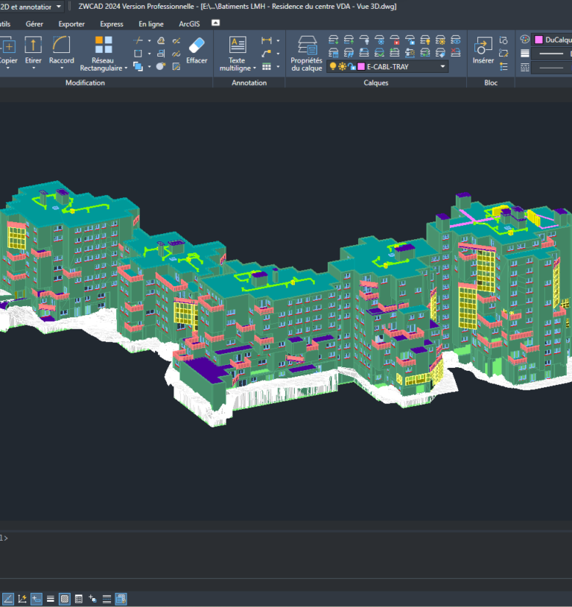Expand the Bloc panel title
The height and width of the screenshot is (607, 572).
pos(491,83)
